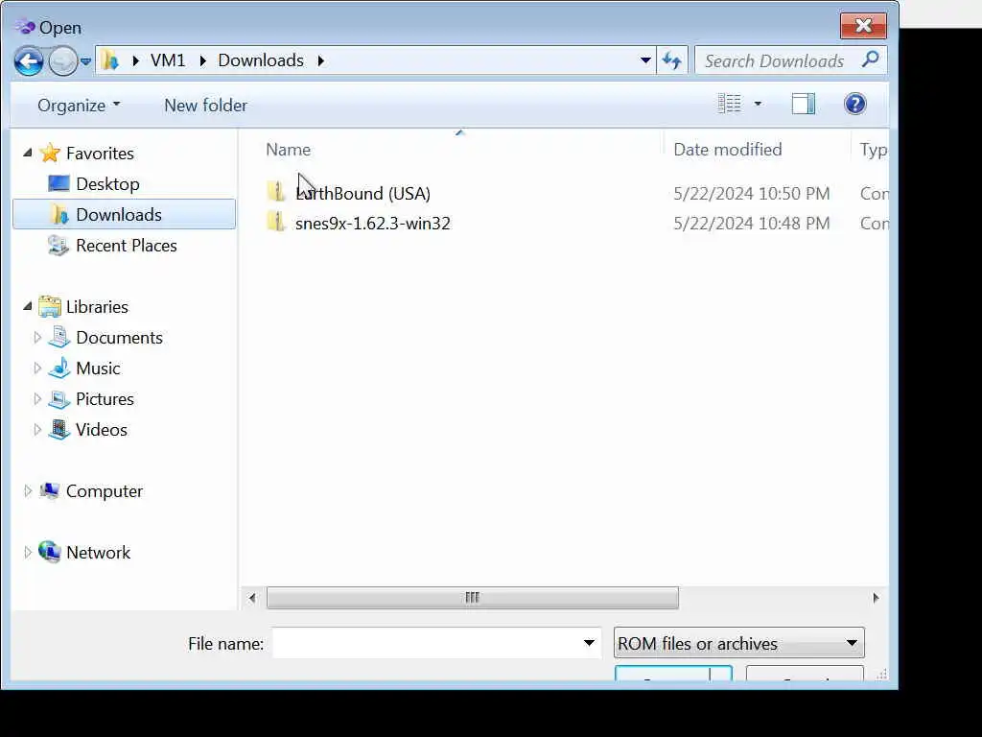The image size is (982, 737).
Task: Expand the Music library
Action: [x=37, y=368]
